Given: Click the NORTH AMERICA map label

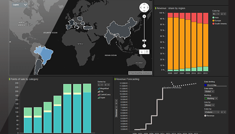Looking at the screenshot, I should 21,23.
